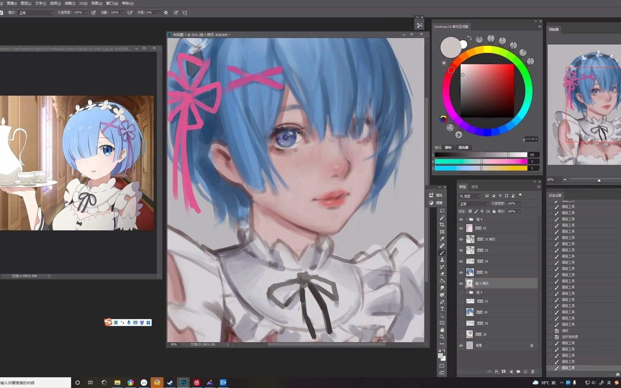
Task: Open brush smoothing gear options
Action: pyautogui.click(x=166, y=13)
